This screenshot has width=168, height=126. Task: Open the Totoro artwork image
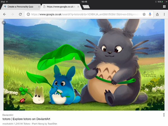[84, 65]
